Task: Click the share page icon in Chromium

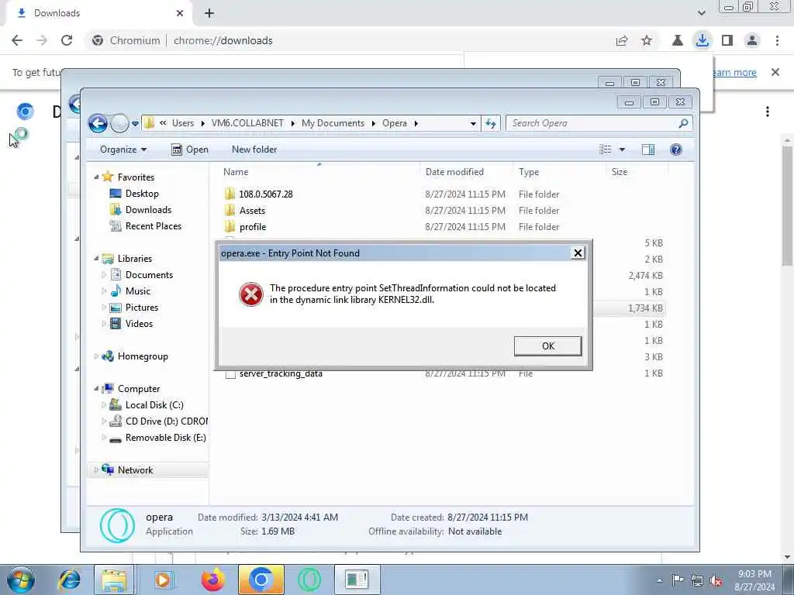Action: (x=622, y=40)
